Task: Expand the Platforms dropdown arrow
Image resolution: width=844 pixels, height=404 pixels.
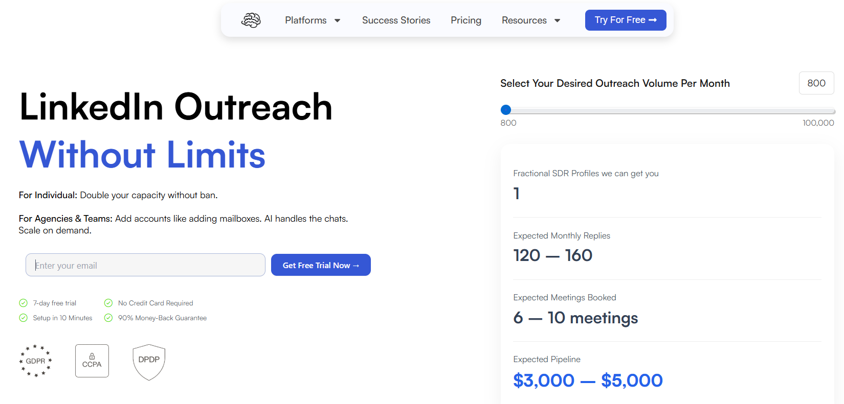Action: pyautogui.click(x=338, y=20)
